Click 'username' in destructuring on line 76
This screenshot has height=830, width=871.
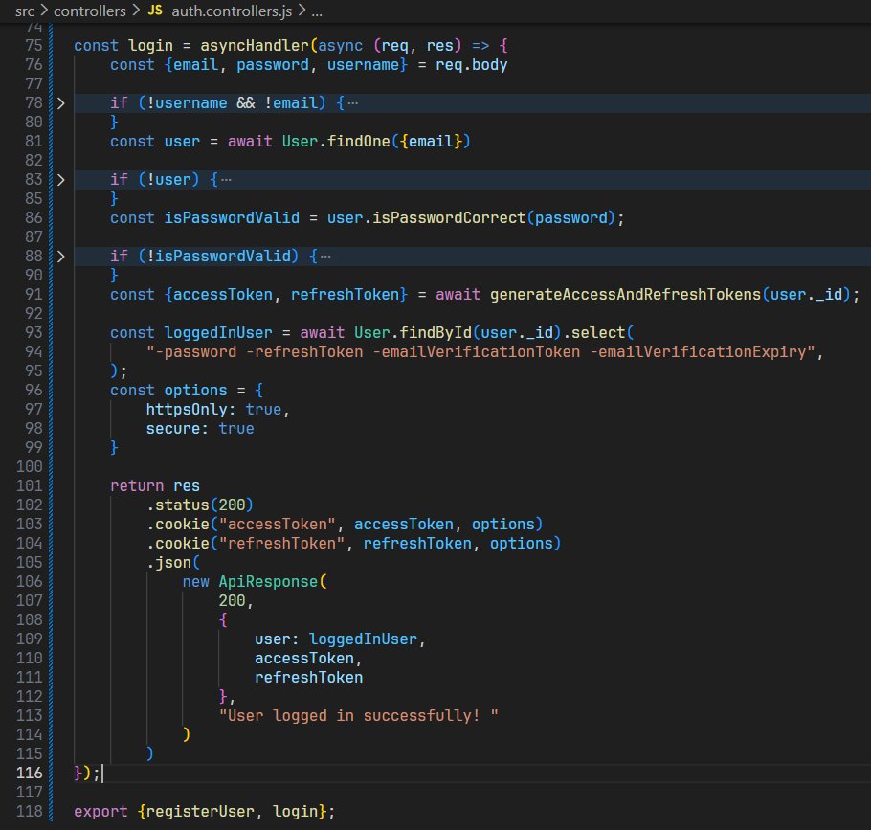tap(364, 65)
